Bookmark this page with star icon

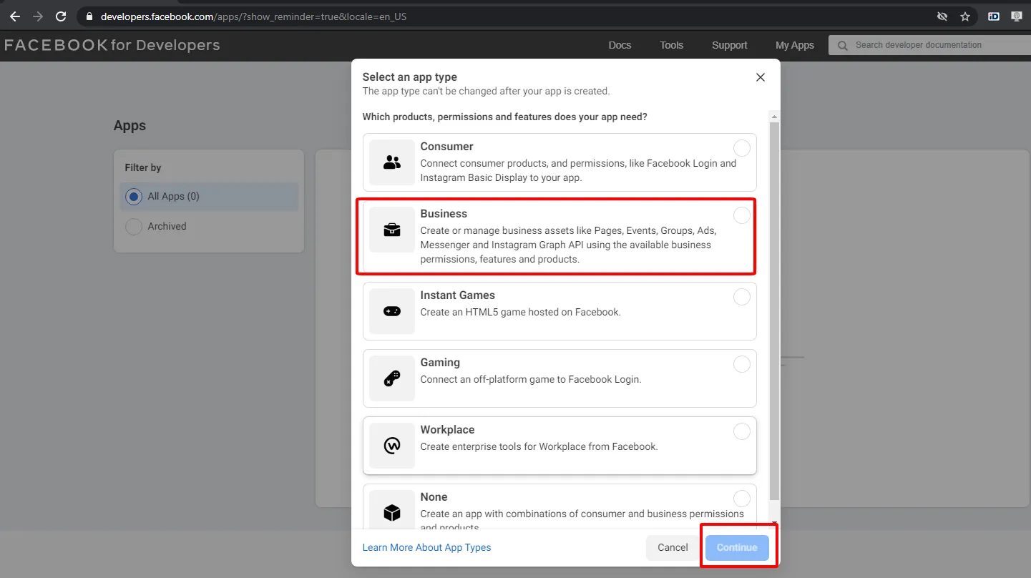pyautogui.click(x=965, y=16)
